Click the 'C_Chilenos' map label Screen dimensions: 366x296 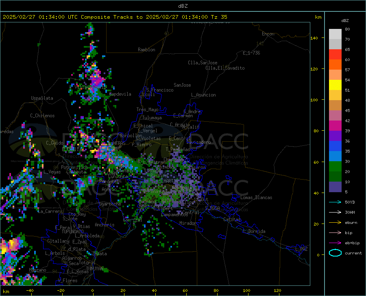pyautogui.click(x=42, y=116)
